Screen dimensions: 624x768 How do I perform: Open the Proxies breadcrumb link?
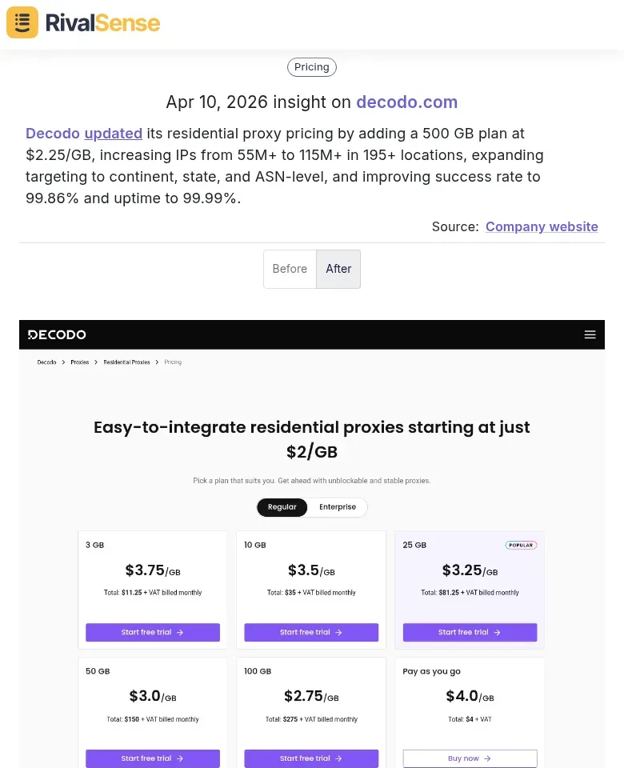[80, 362]
